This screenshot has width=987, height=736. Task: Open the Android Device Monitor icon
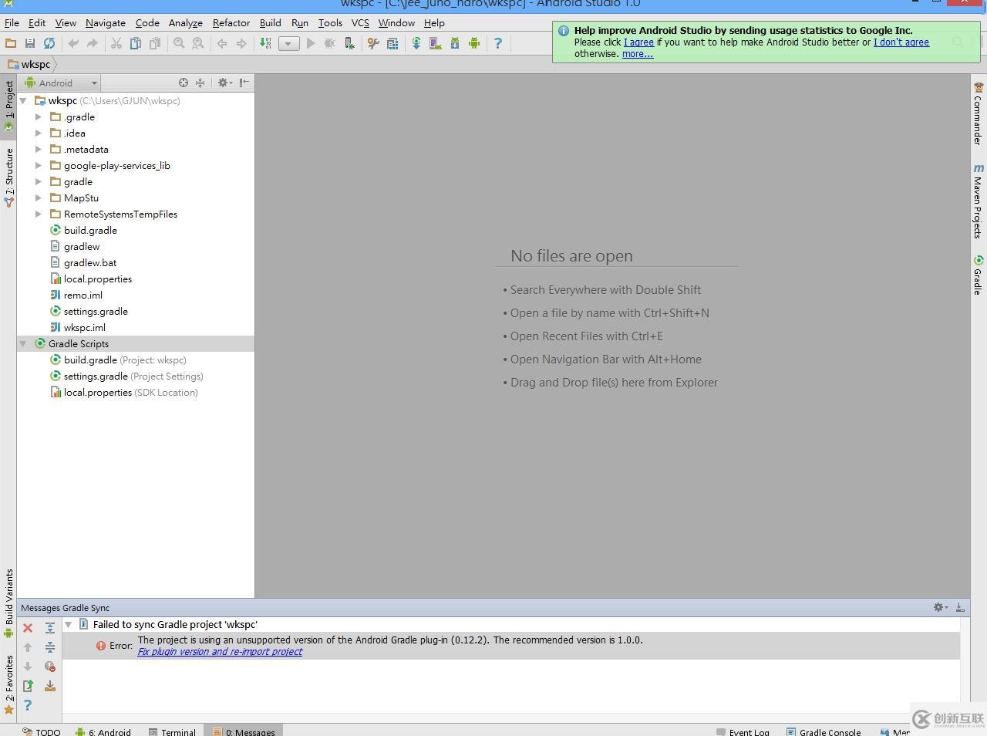[474, 43]
